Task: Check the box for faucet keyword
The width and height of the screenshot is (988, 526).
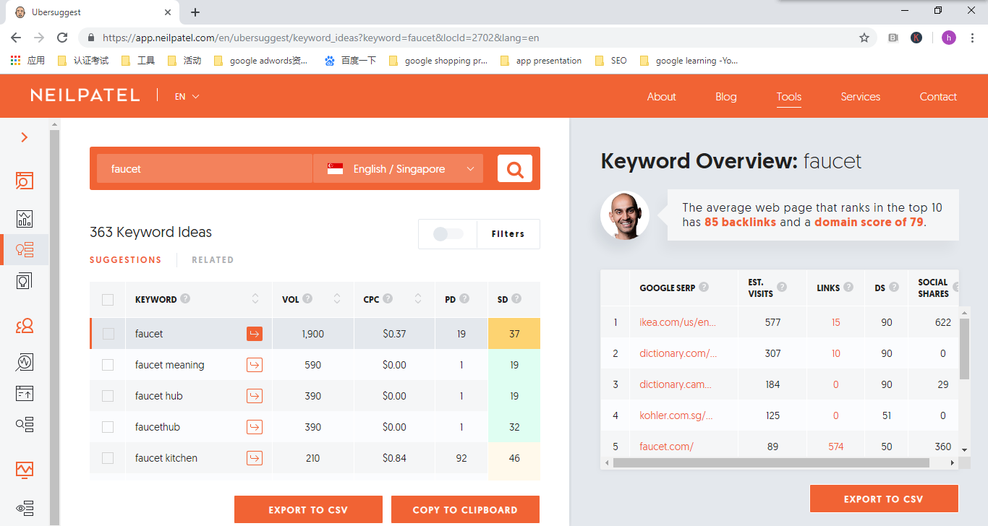Action: tap(108, 334)
